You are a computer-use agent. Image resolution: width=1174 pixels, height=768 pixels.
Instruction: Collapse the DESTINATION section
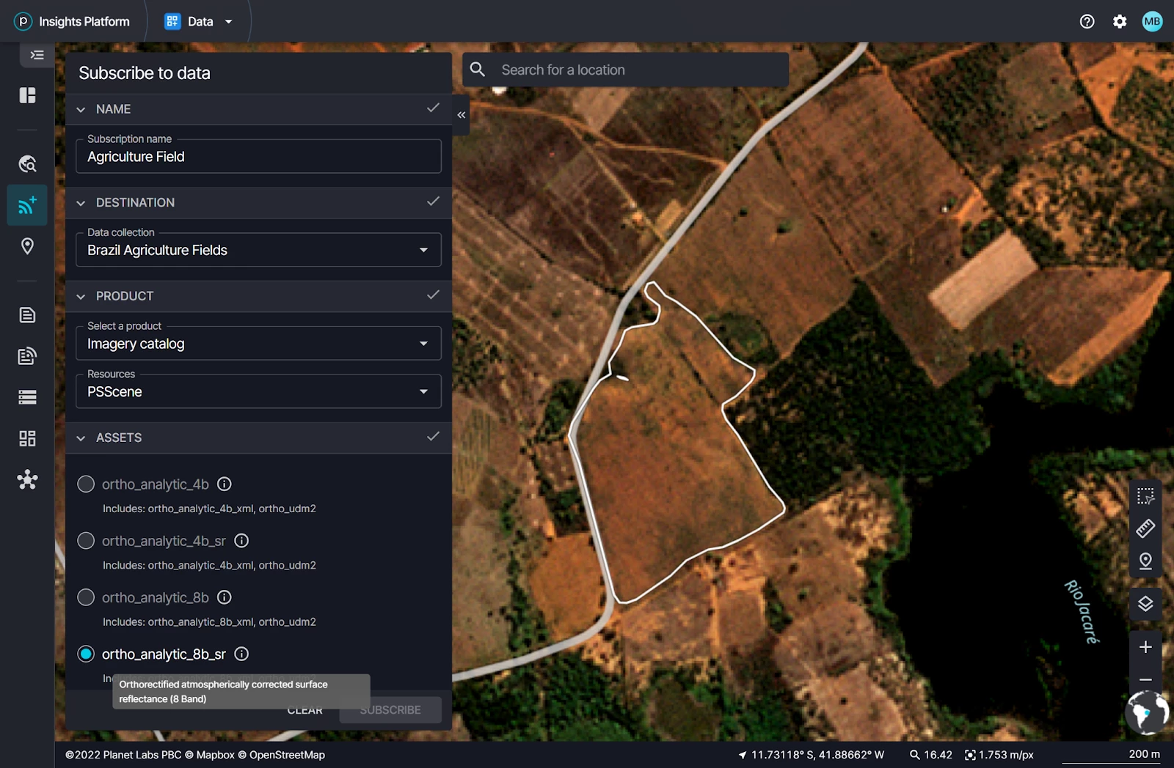pyautogui.click(x=81, y=203)
